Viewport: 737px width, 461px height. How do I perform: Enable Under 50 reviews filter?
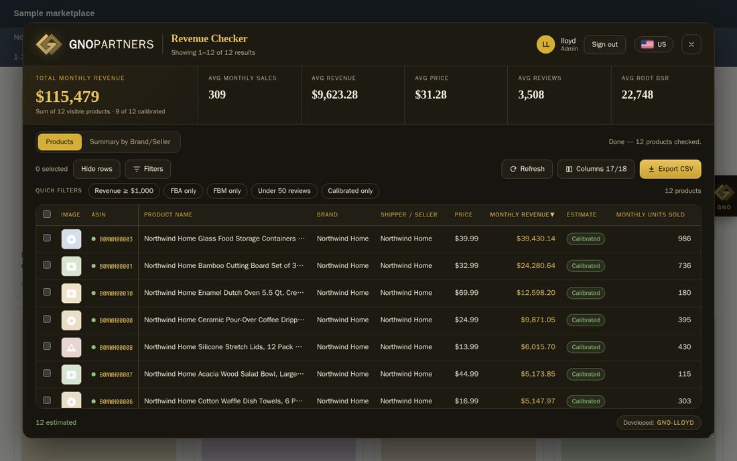point(284,191)
